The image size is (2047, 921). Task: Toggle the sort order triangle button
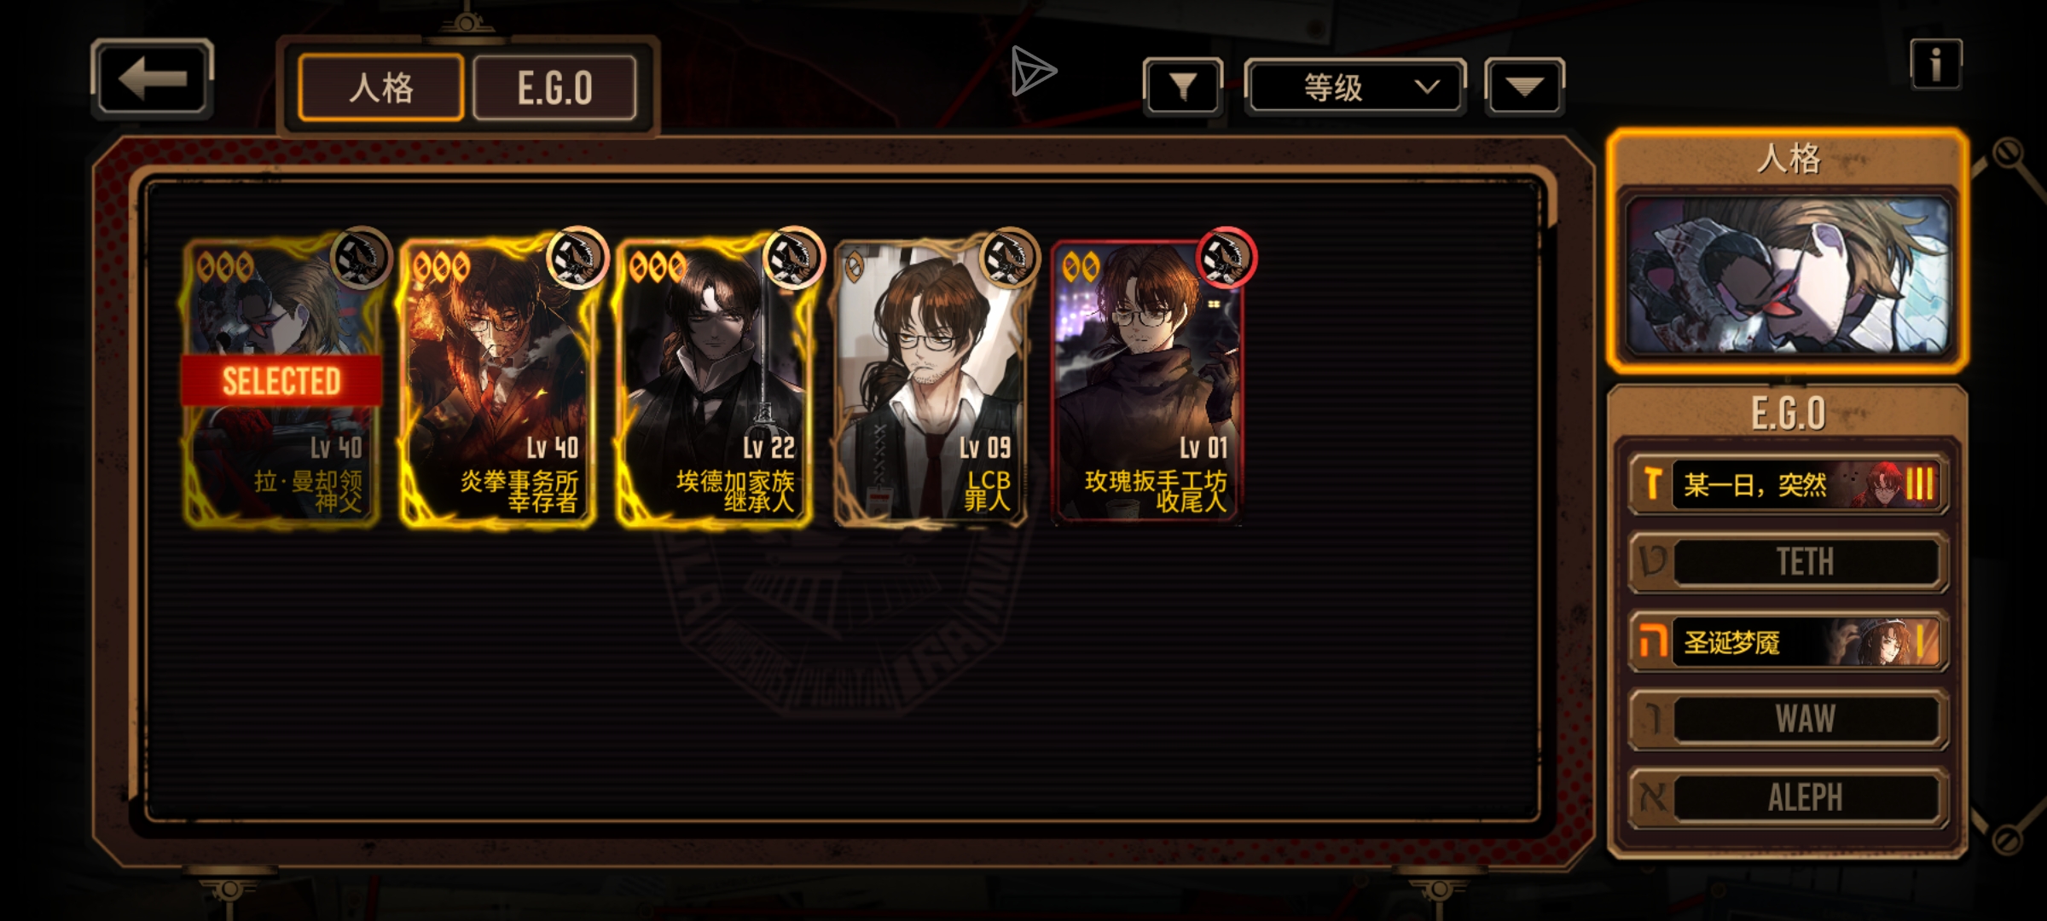click(x=1524, y=86)
